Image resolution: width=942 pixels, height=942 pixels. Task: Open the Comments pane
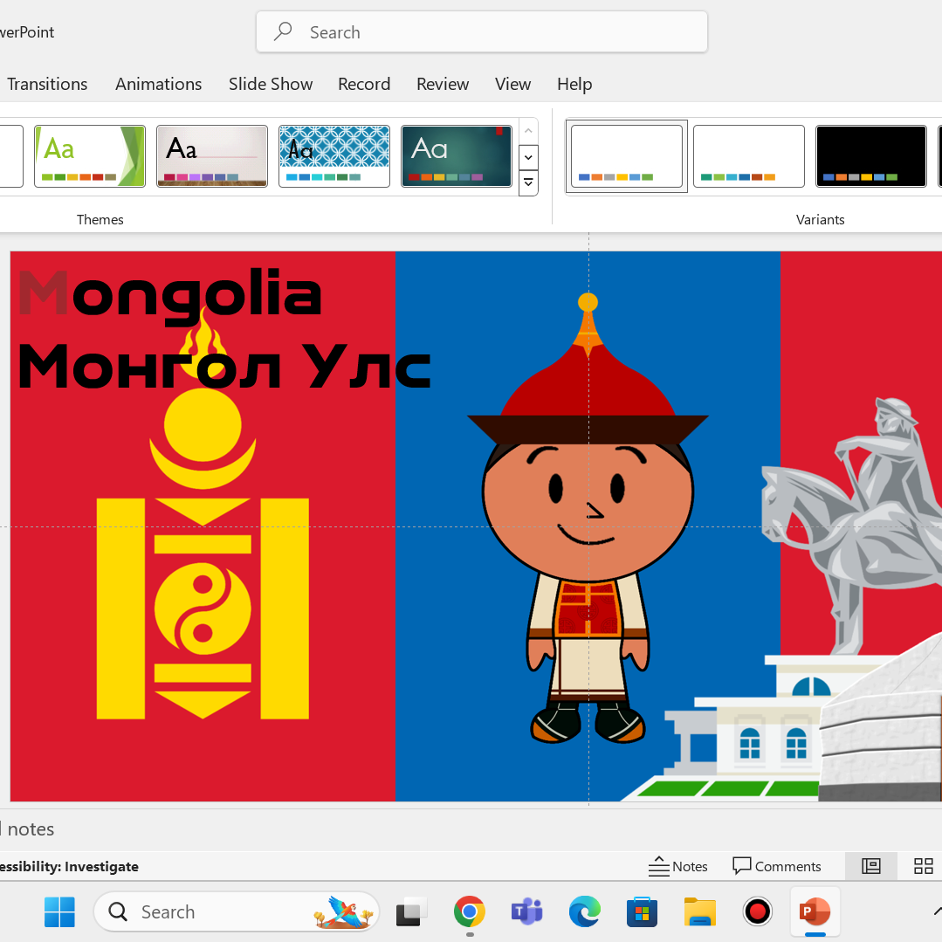pos(777,866)
